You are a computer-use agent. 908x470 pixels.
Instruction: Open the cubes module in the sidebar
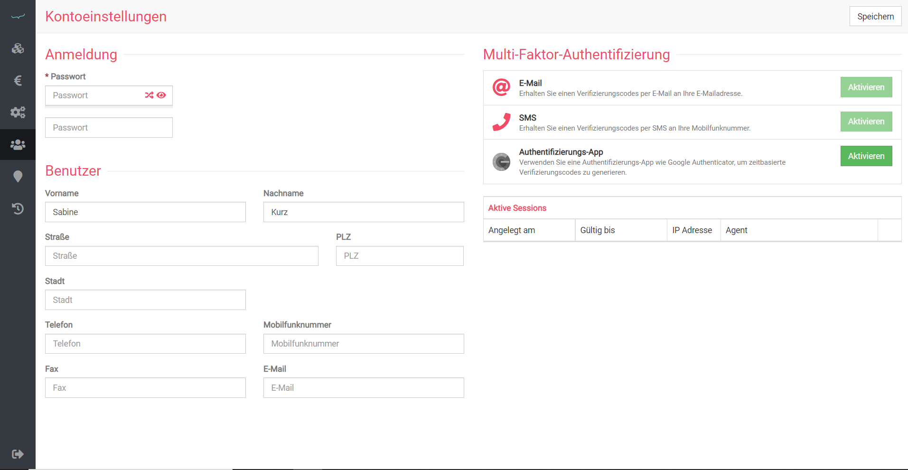pos(18,48)
